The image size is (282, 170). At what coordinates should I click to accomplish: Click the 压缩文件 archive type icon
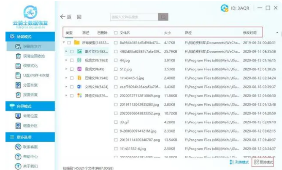pos(79,78)
